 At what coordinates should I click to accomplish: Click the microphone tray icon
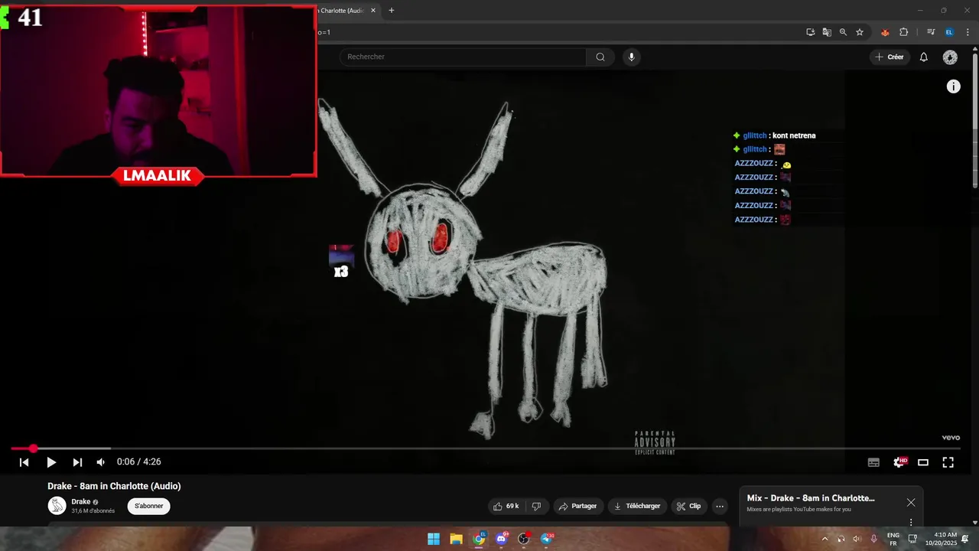tap(873, 539)
